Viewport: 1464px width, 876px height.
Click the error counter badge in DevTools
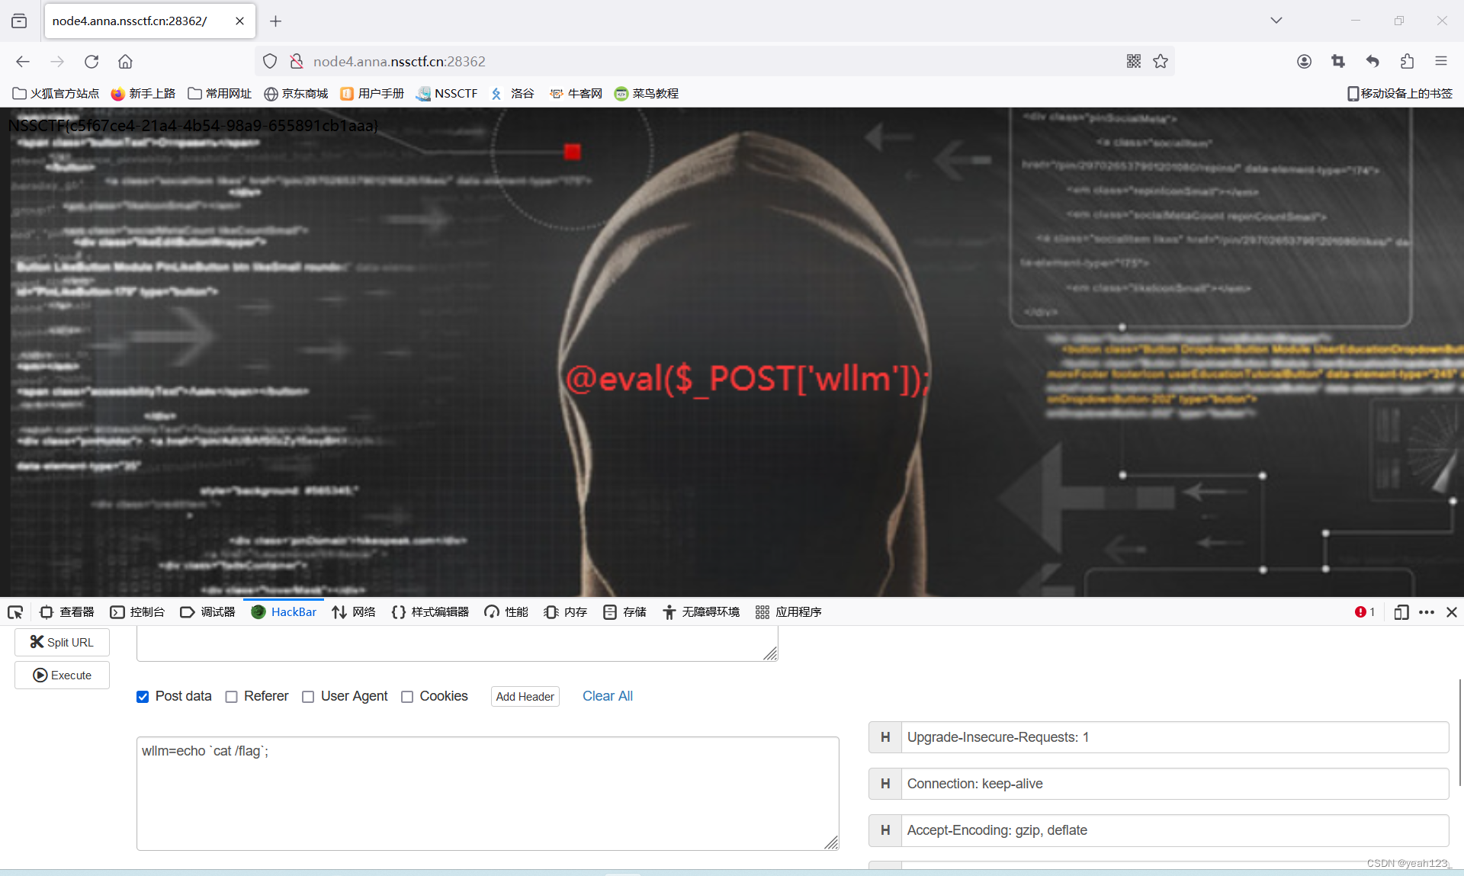pyautogui.click(x=1364, y=611)
